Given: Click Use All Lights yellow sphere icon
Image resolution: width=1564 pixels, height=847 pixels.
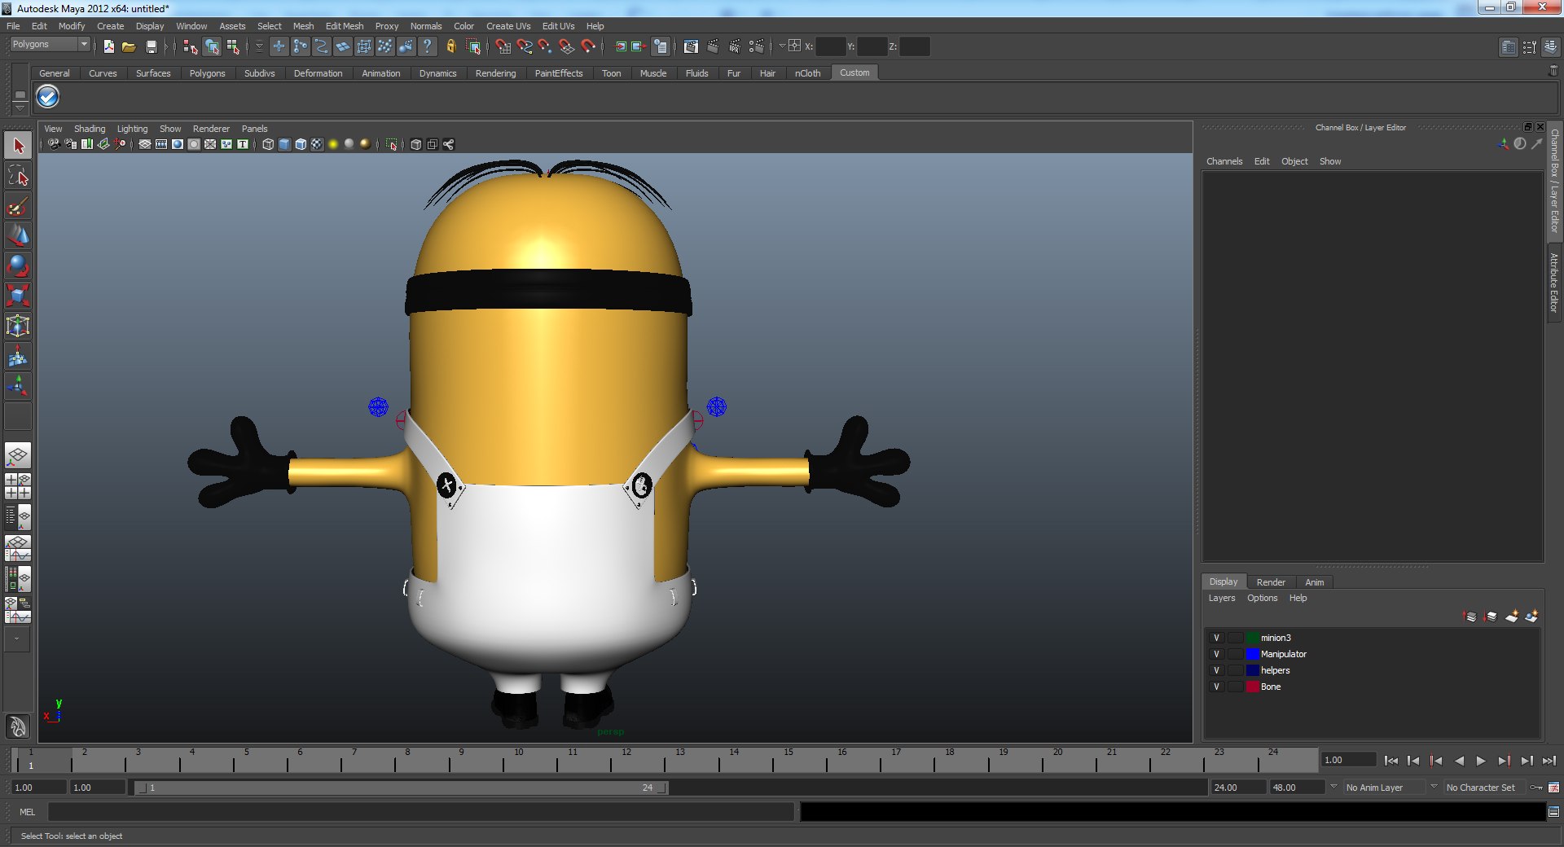Looking at the screenshot, I should point(333,144).
